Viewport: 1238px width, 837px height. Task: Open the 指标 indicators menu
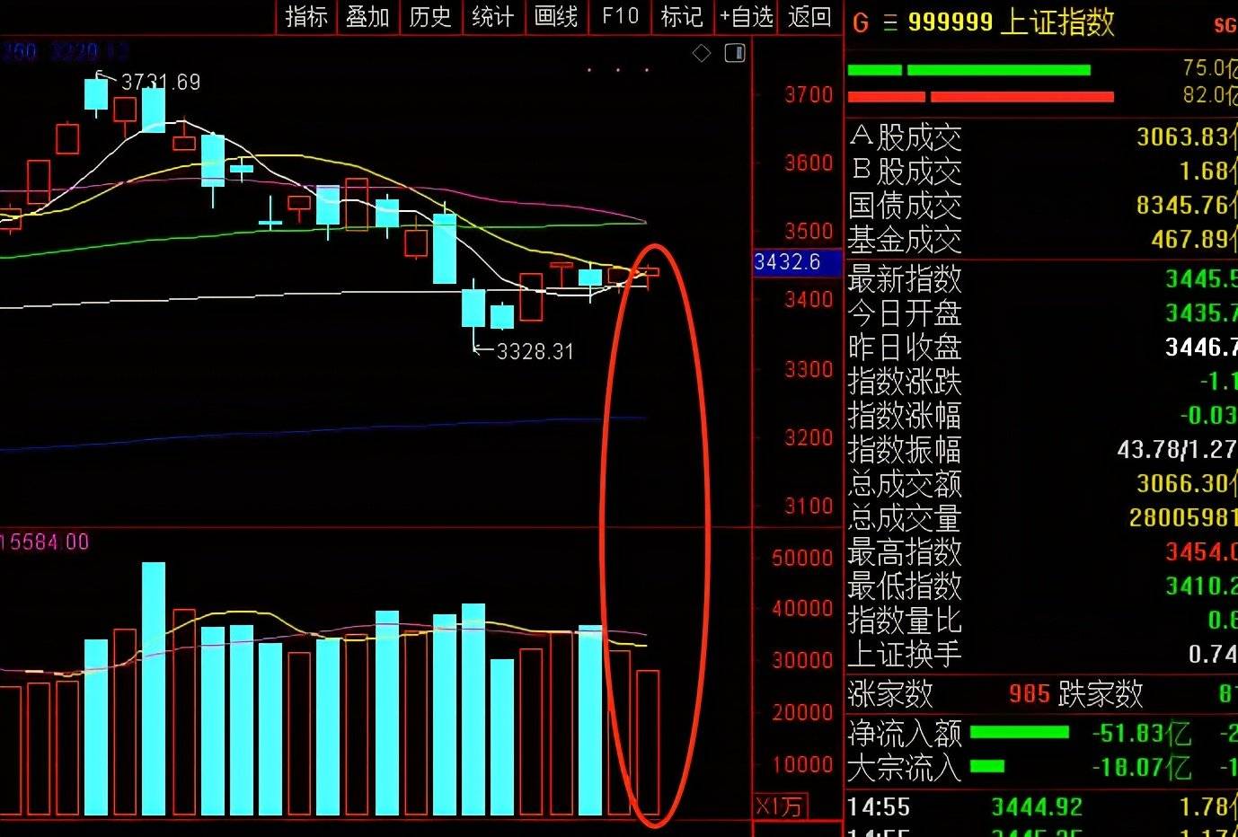(x=306, y=17)
